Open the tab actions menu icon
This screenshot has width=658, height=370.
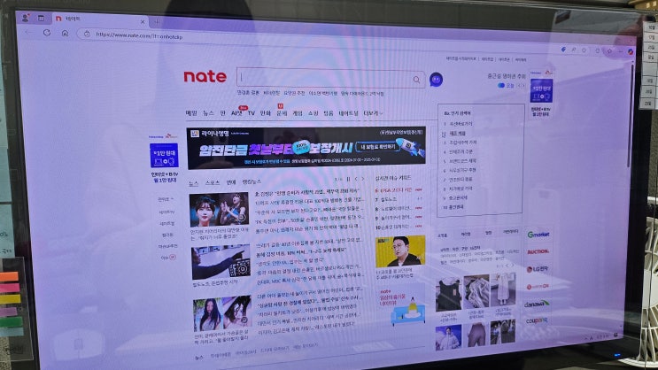pos(41,18)
